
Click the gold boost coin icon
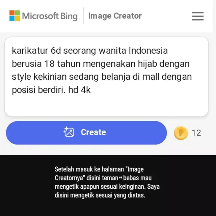click(181, 133)
